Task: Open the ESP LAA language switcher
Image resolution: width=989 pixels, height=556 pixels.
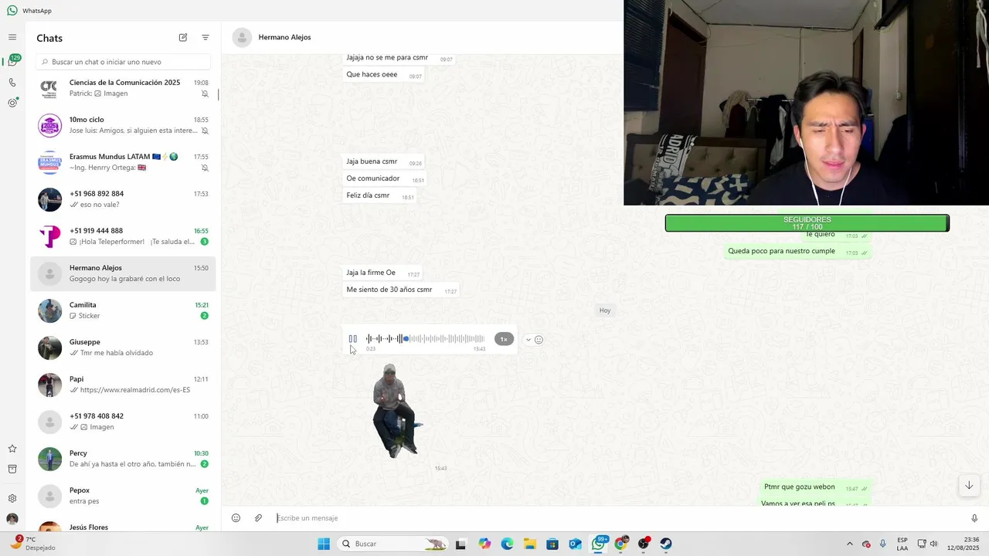Action: coord(902,544)
